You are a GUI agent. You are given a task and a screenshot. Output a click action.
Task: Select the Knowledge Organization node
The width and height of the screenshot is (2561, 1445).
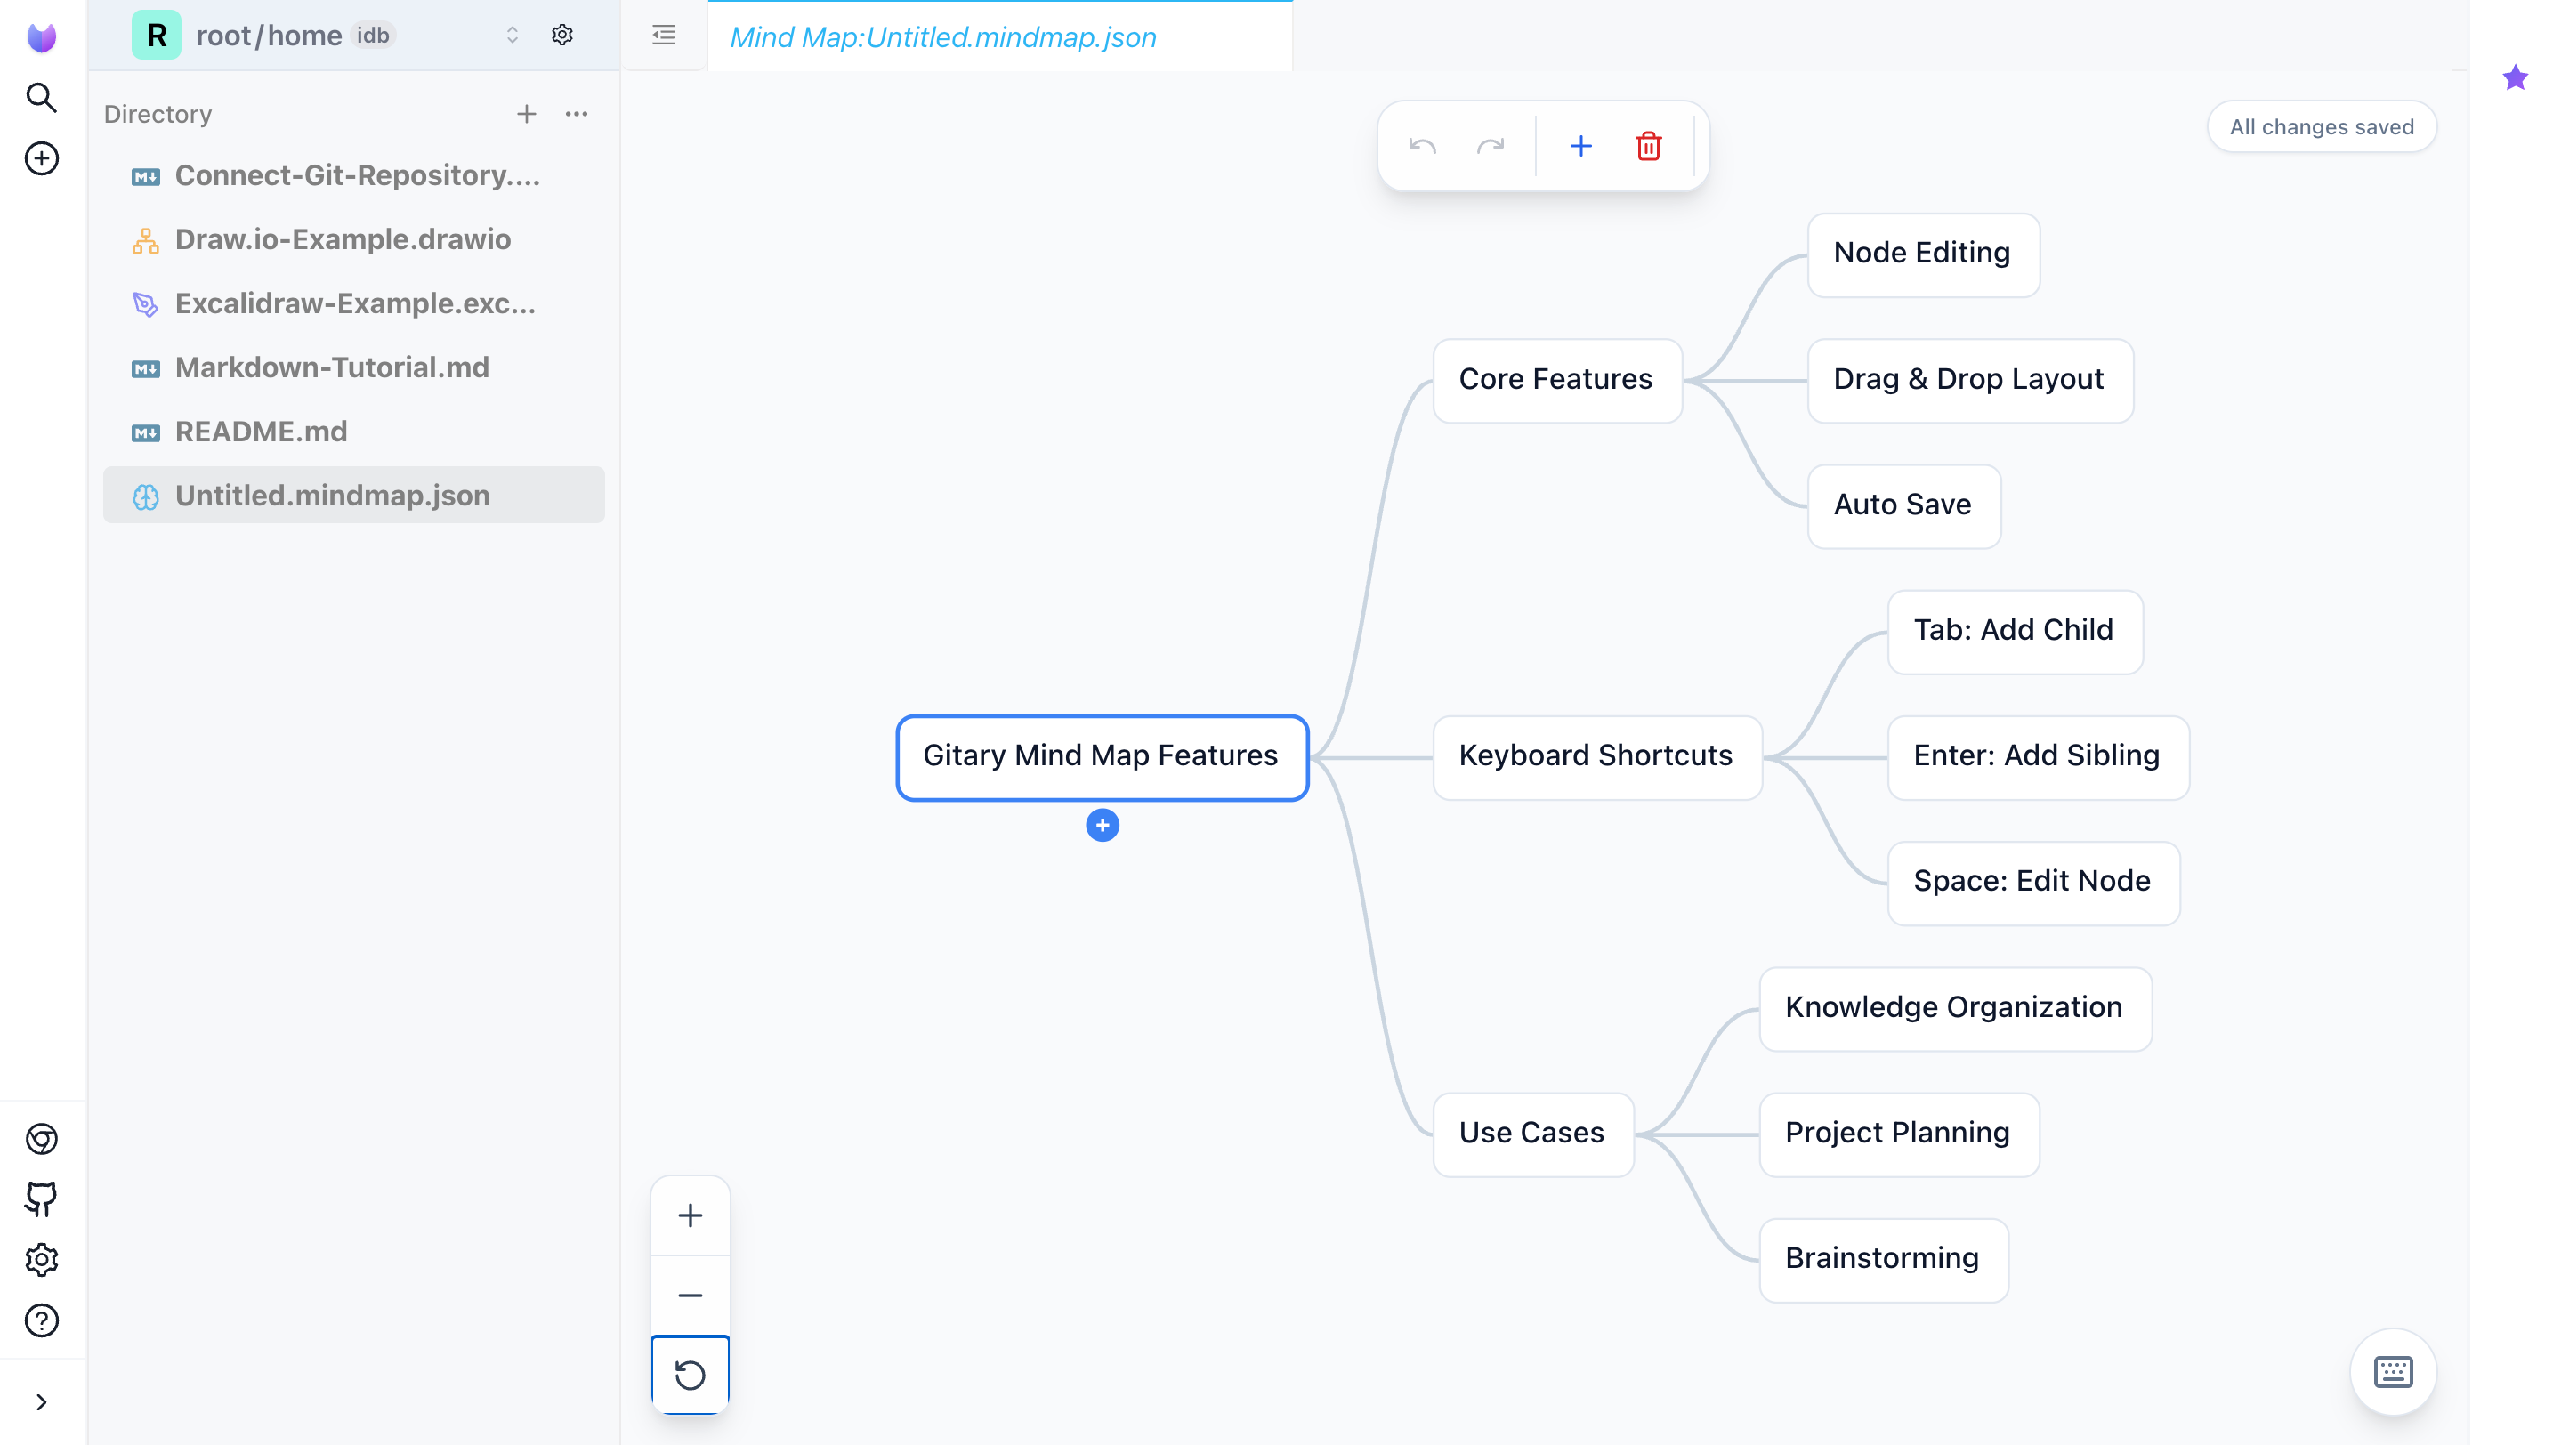(x=1954, y=1009)
